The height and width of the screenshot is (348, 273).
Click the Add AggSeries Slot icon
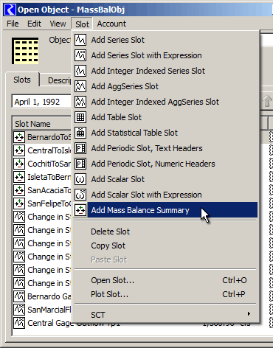click(x=80, y=86)
